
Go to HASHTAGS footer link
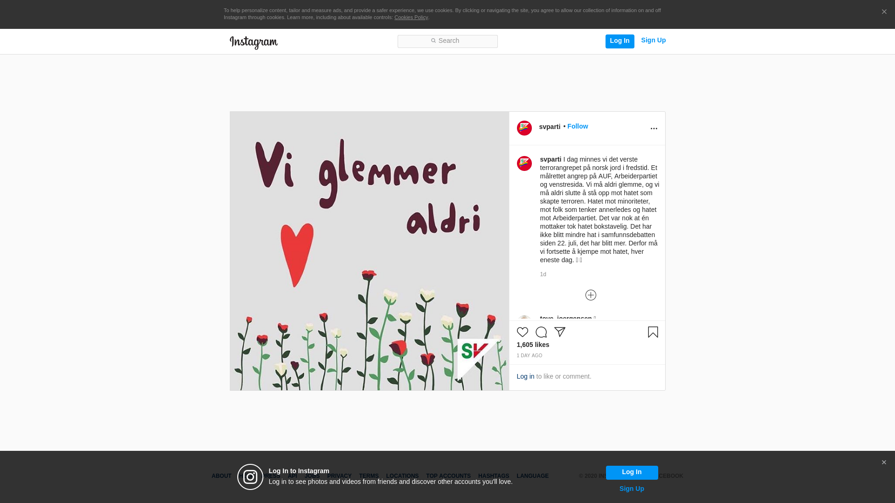pyautogui.click(x=493, y=476)
